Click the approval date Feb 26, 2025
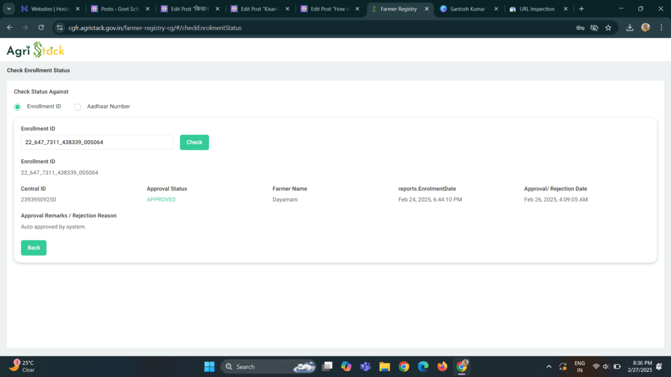 pyautogui.click(x=556, y=199)
